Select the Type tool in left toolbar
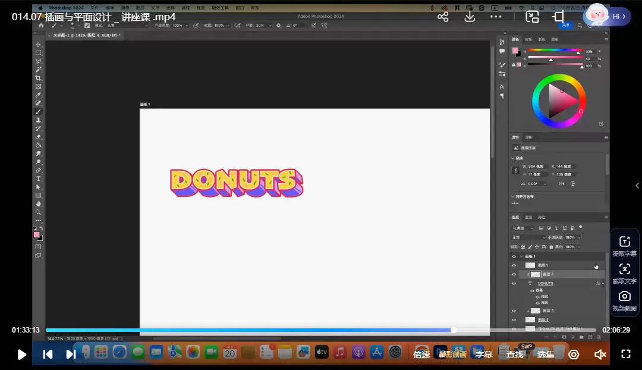The image size is (642, 370). 39,178
